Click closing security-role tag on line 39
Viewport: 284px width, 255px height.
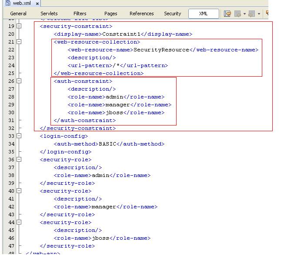(x=67, y=183)
